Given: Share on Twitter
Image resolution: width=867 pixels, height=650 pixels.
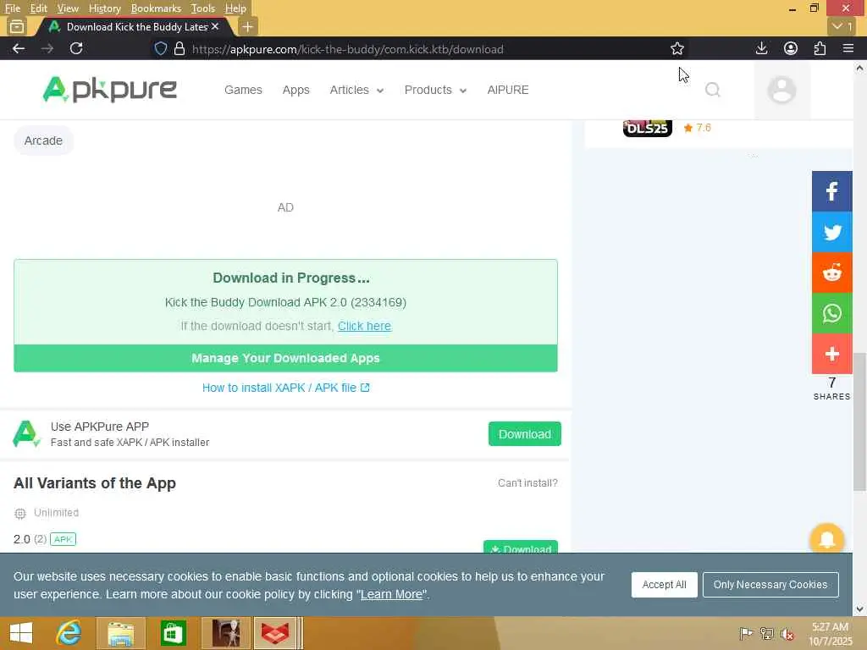Looking at the screenshot, I should click(831, 232).
